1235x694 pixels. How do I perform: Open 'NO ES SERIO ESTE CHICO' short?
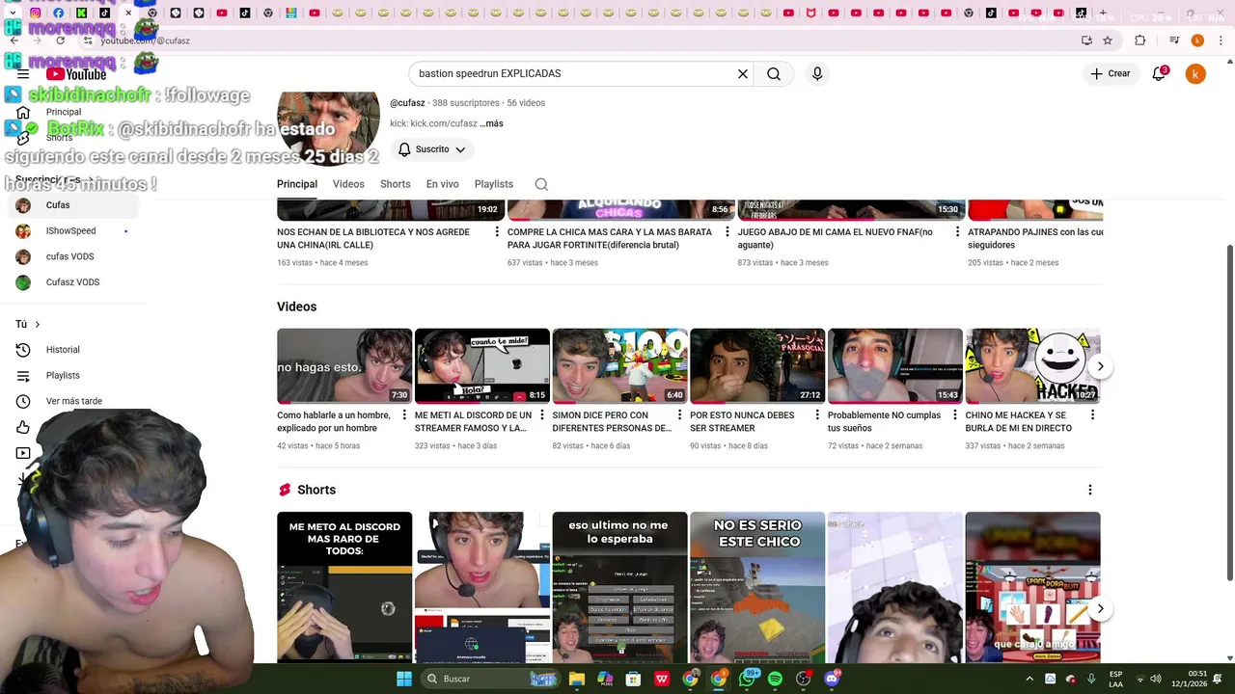pyautogui.click(x=757, y=587)
